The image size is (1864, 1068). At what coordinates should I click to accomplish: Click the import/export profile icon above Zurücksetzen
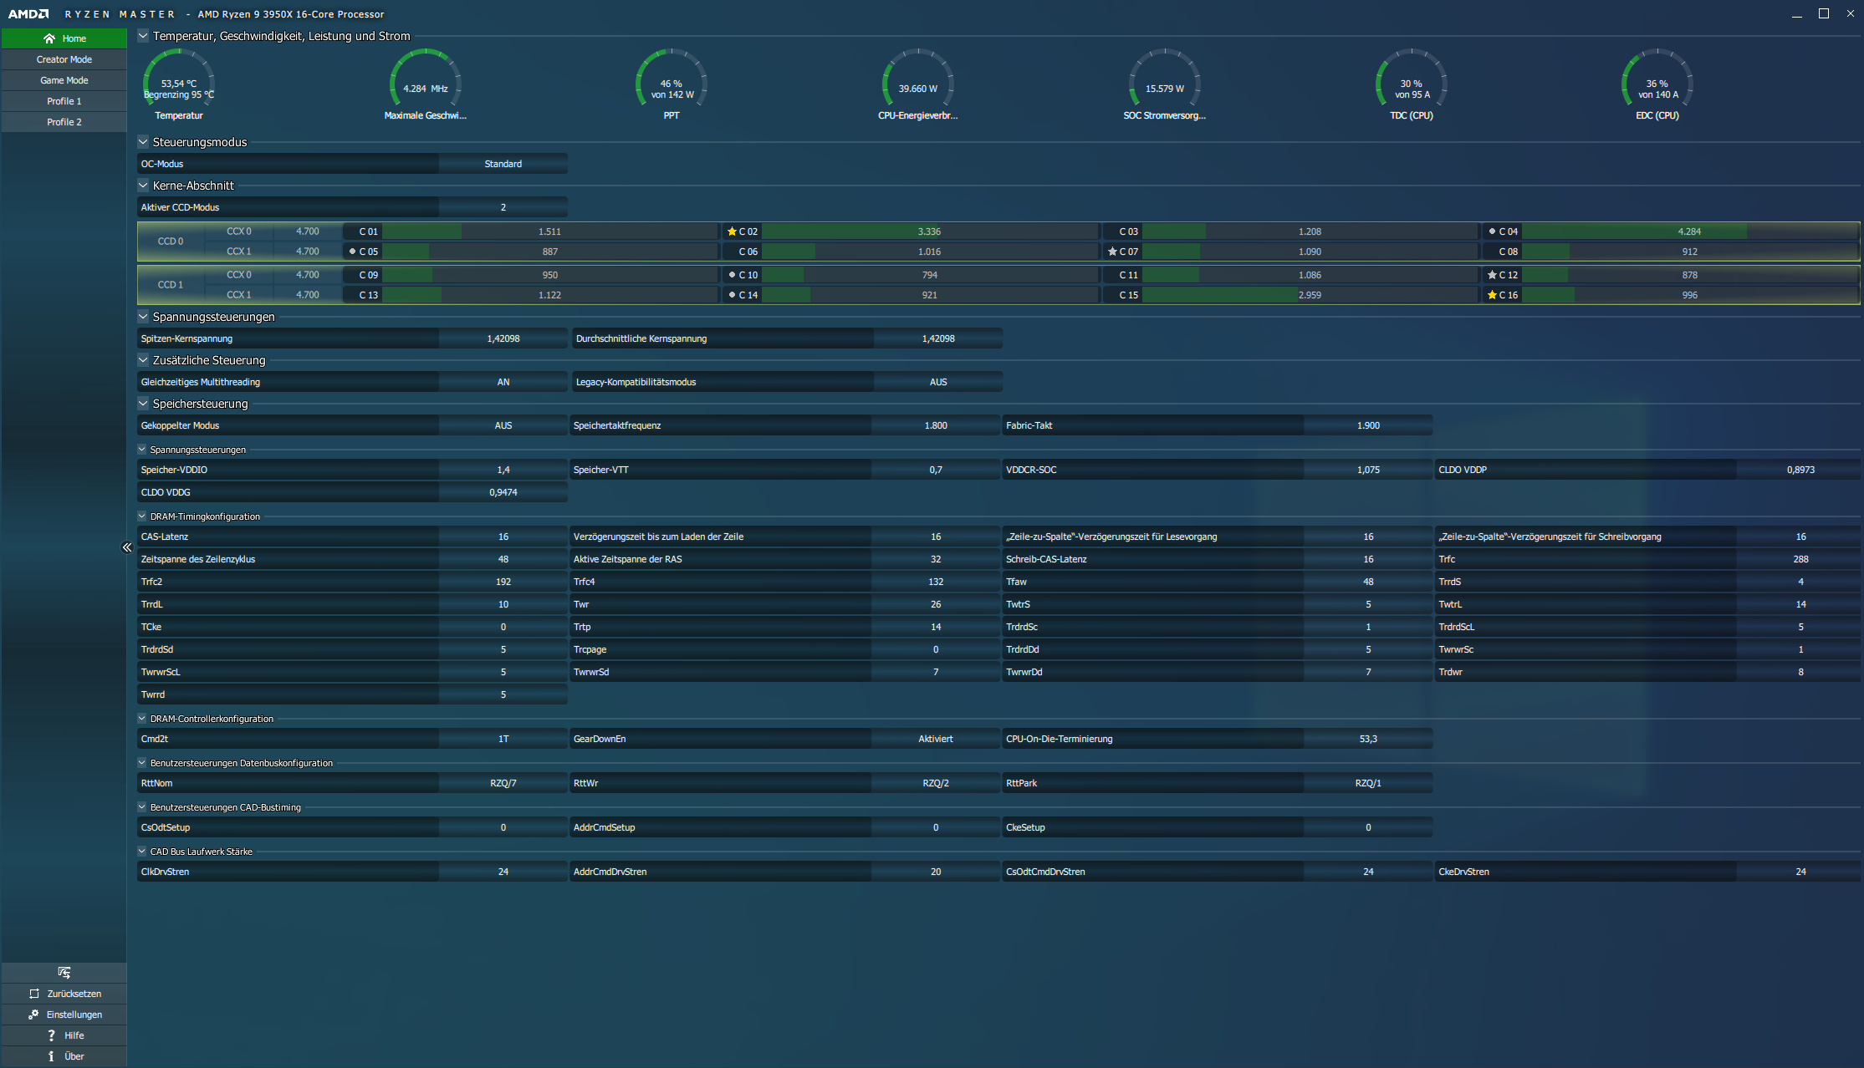click(64, 972)
